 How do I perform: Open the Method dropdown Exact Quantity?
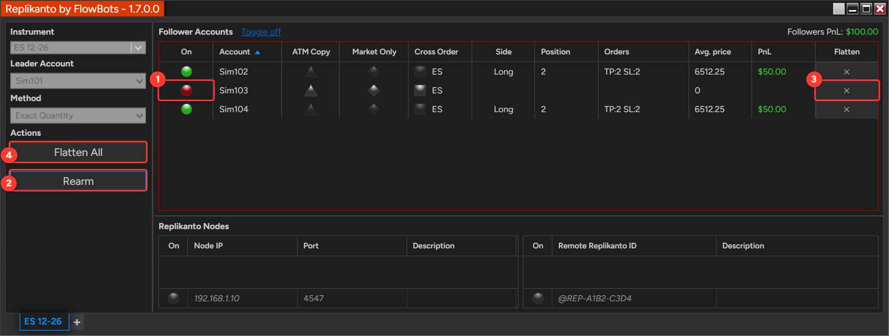[78, 116]
